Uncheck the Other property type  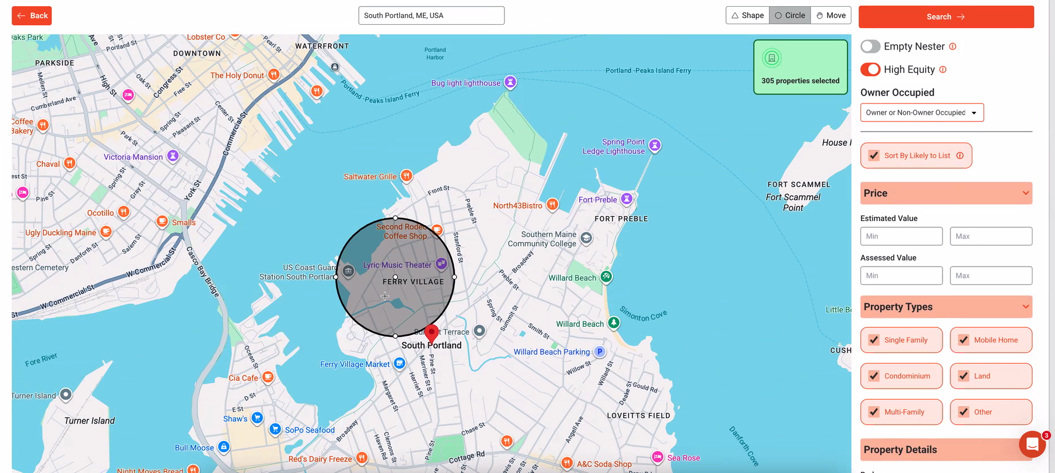[964, 412]
